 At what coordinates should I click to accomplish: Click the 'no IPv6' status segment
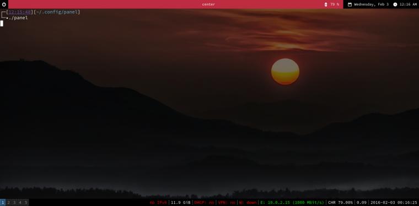(x=158, y=203)
